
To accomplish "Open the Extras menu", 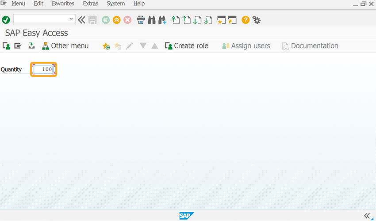I will 90,4.
